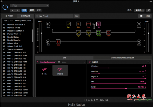Choose the IR 1024 model
Screen dimensions: 153x107
tap(44, 70)
